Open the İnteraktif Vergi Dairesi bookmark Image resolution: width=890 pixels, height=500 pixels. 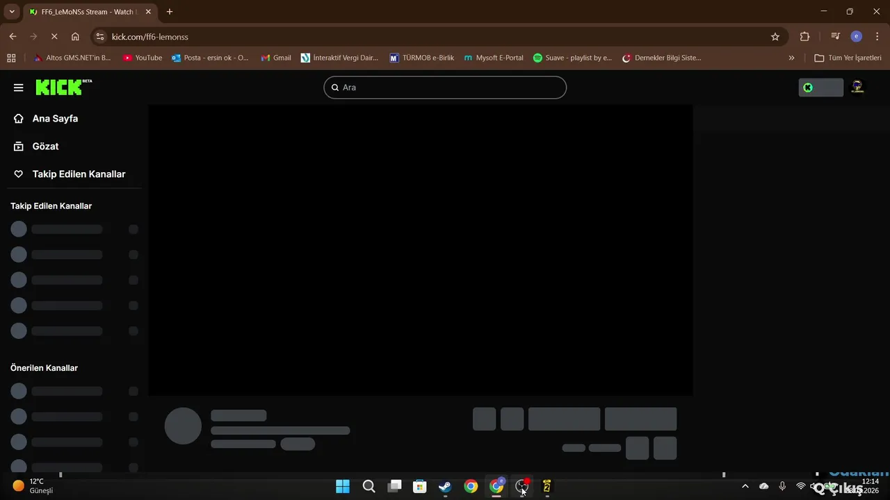(339, 58)
